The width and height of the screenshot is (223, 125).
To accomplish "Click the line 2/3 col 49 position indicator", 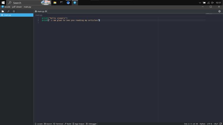I will click(191, 124).
